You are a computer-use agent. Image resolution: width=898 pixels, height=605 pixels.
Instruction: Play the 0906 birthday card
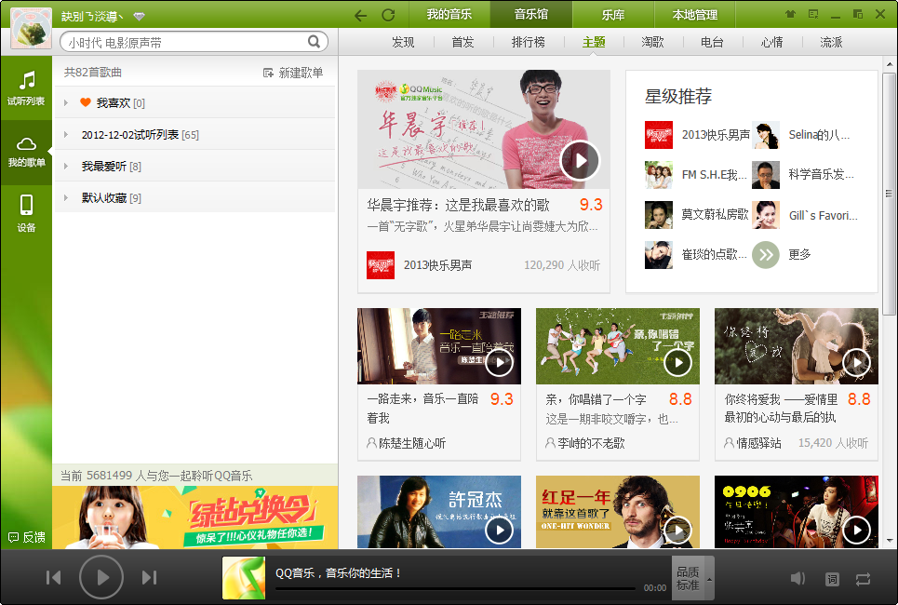(857, 530)
